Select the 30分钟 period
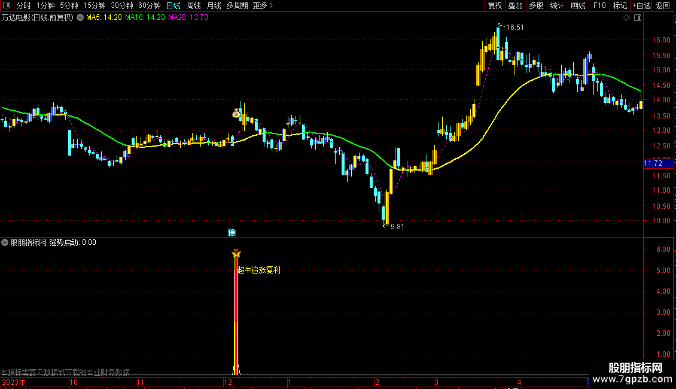This screenshot has height=389, width=676. [x=122, y=5]
